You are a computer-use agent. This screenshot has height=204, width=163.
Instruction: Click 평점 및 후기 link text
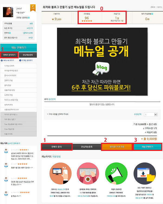139,198
